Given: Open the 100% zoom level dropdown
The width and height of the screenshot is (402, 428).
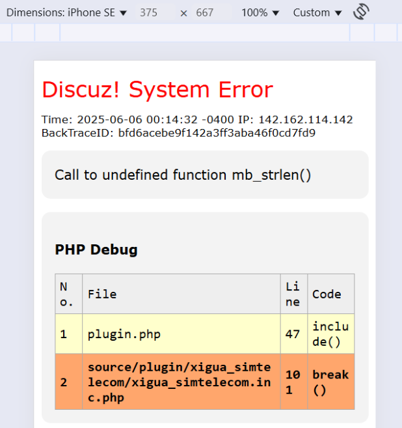Looking at the screenshot, I should tap(260, 12).
